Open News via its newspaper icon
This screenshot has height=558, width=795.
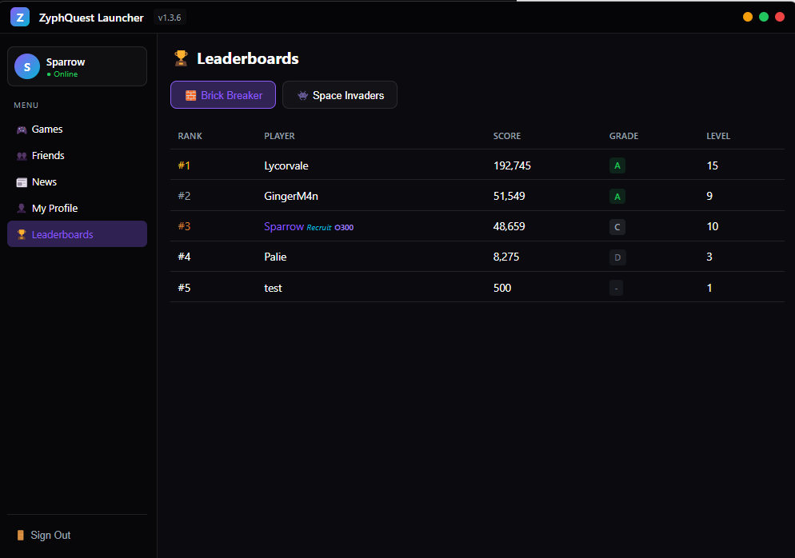[x=20, y=181]
